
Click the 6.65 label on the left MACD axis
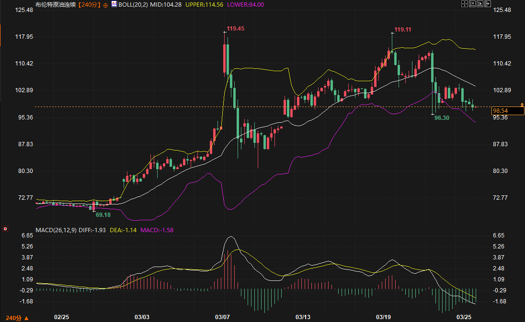pyautogui.click(x=27, y=236)
